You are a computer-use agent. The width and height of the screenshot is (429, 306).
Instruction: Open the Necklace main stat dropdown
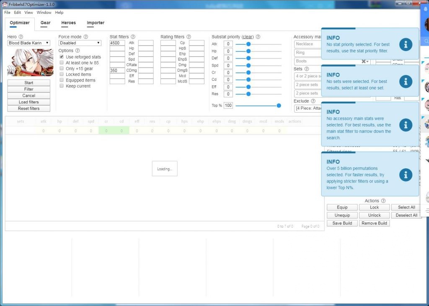click(x=308, y=44)
